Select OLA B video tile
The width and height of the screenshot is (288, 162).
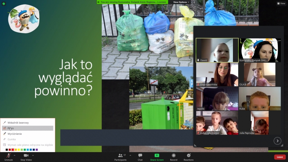point(260,74)
